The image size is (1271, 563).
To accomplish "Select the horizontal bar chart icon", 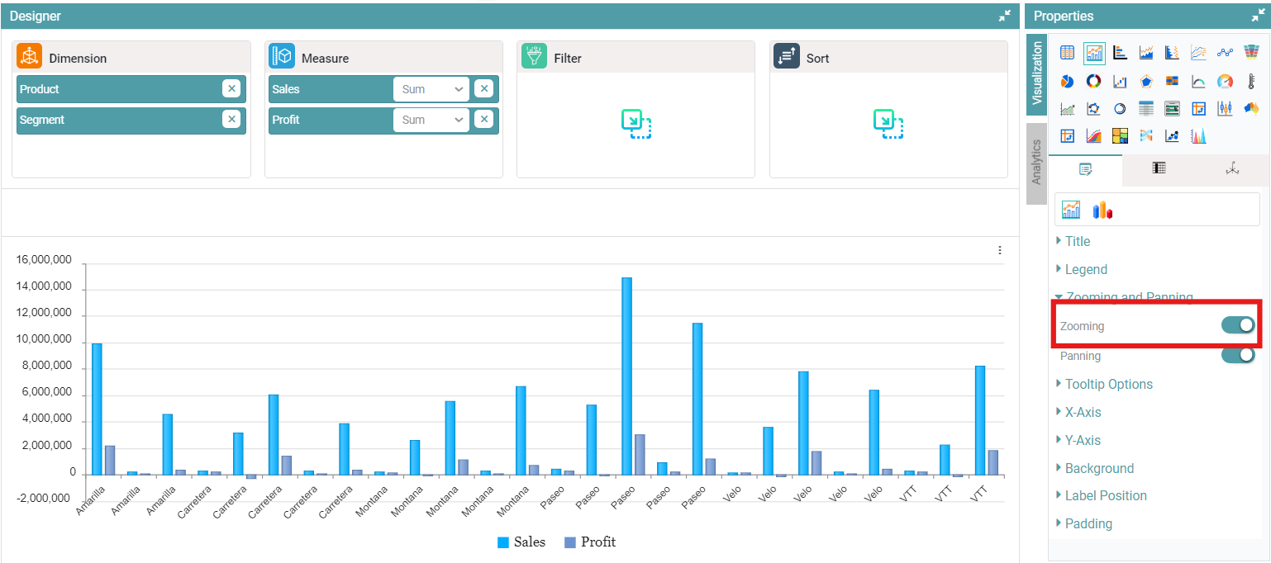I will click(1120, 53).
